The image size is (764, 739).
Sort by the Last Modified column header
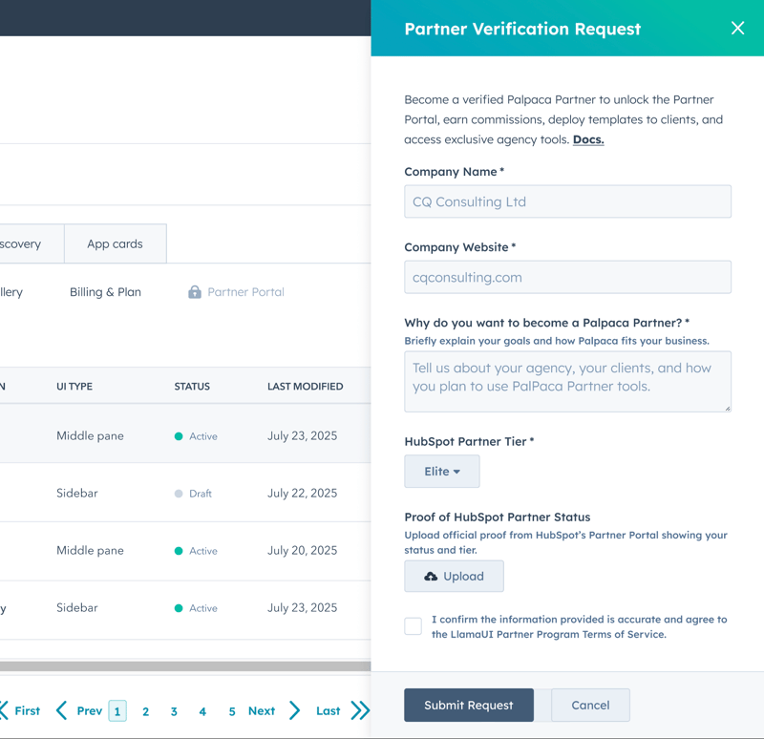tap(305, 387)
